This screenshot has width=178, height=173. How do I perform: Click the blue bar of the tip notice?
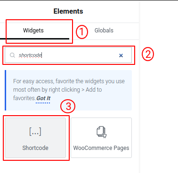tap(6, 90)
